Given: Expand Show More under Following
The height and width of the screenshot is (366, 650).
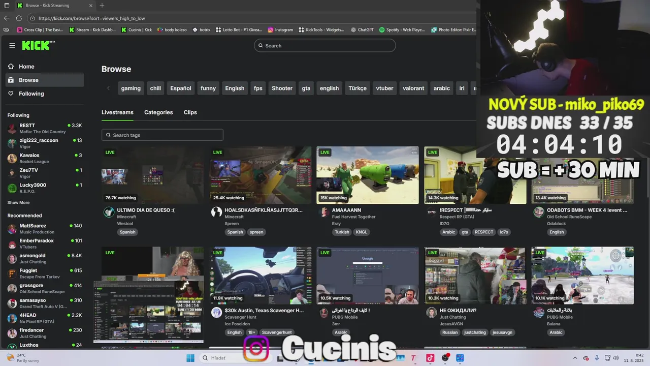Looking at the screenshot, I should coord(18,202).
